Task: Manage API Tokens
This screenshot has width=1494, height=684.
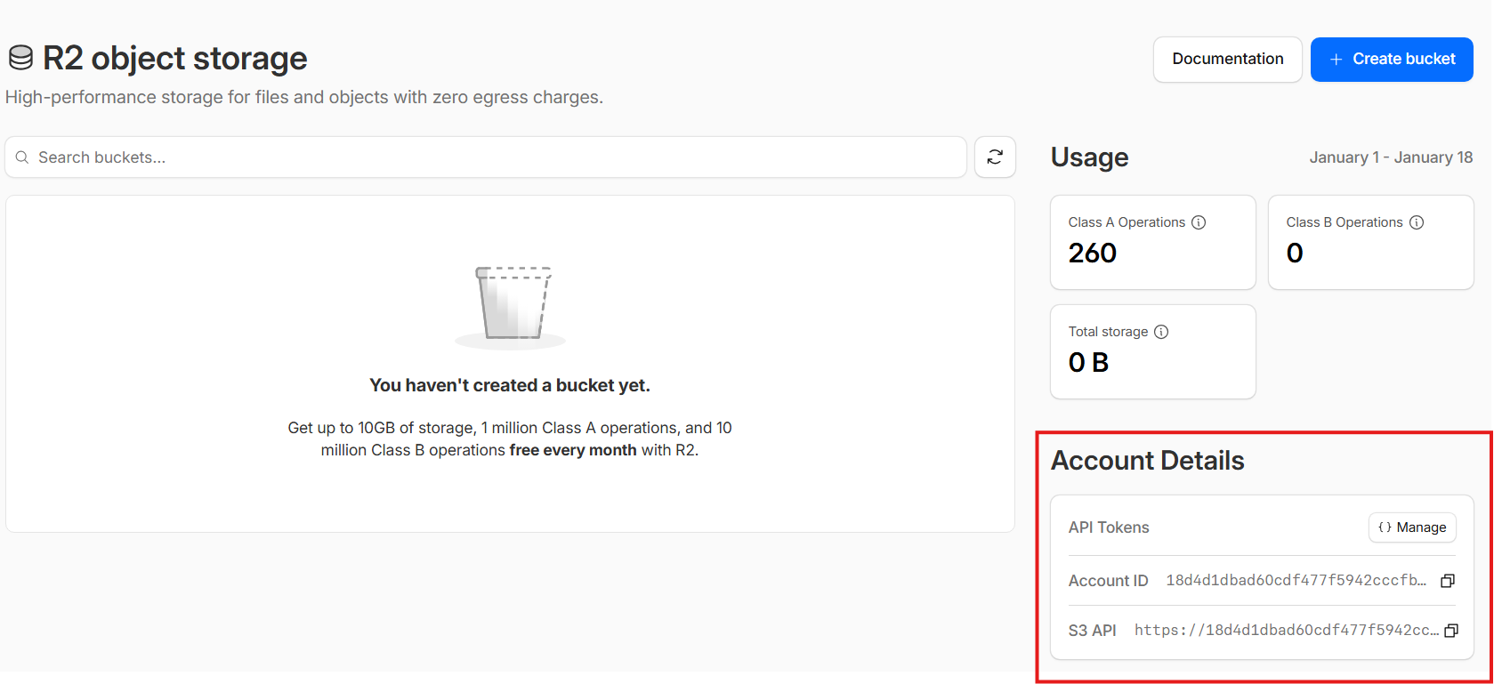Action: click(1412, 527)
